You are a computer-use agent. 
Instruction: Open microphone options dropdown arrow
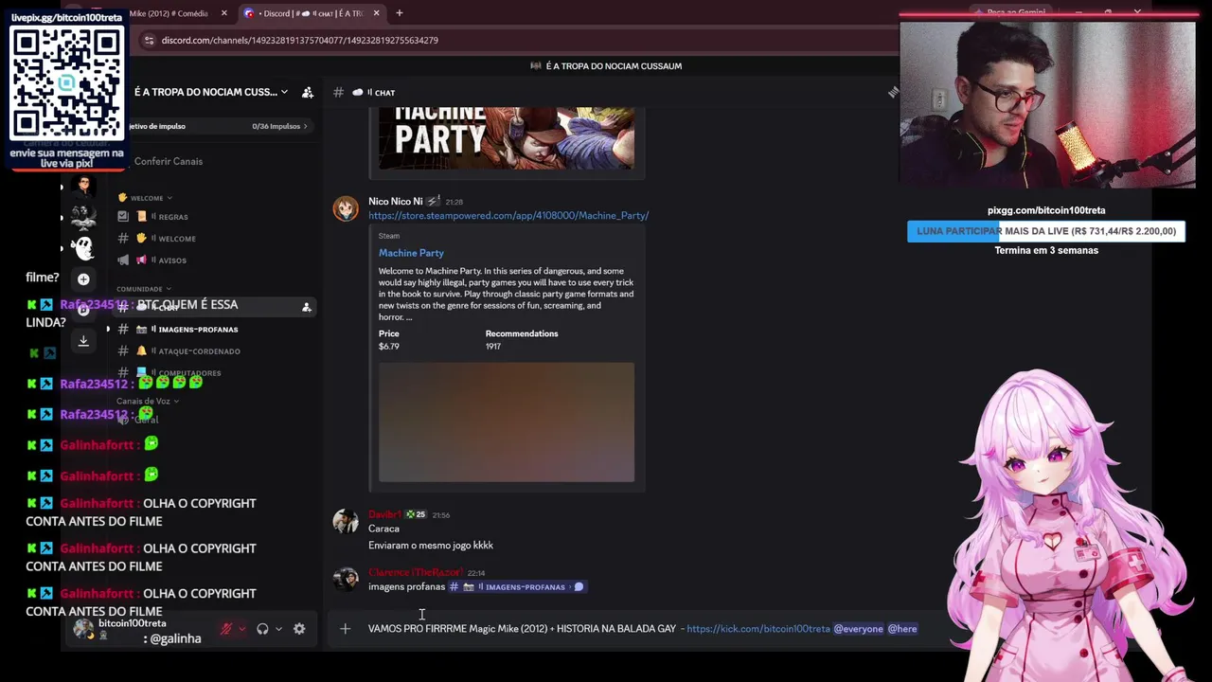click(242, 629)
